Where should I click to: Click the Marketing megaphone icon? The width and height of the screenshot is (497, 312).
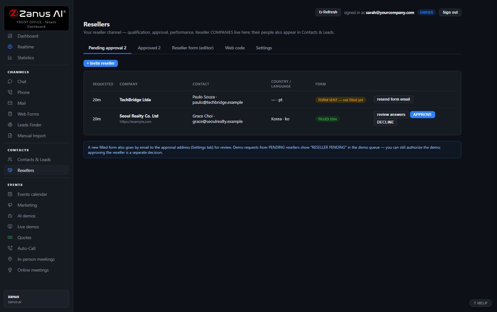click(10, 205)
